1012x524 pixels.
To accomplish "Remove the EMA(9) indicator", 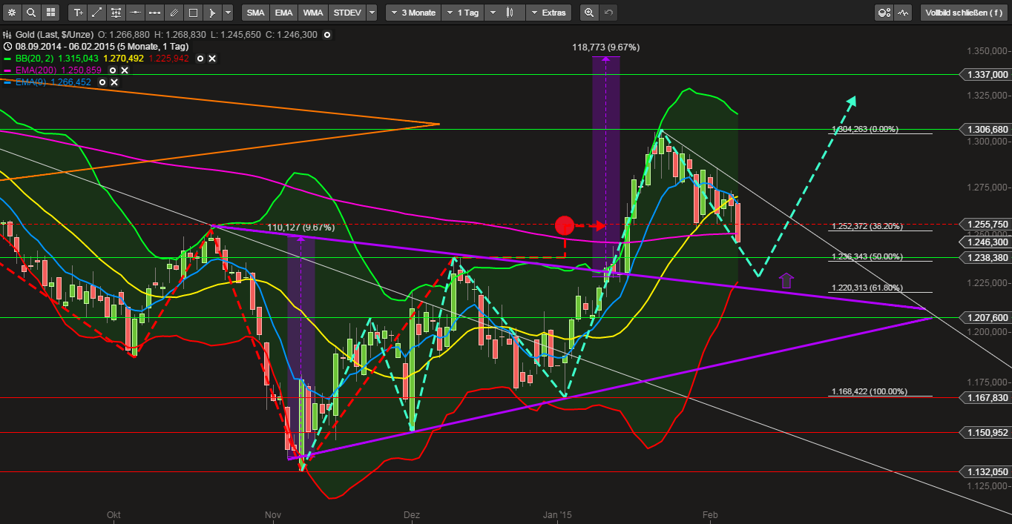I will coord(114,82).
